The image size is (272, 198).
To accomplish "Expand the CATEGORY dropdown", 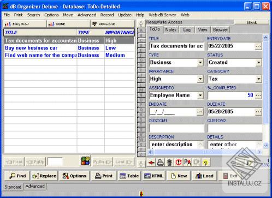I will [258, 79].
